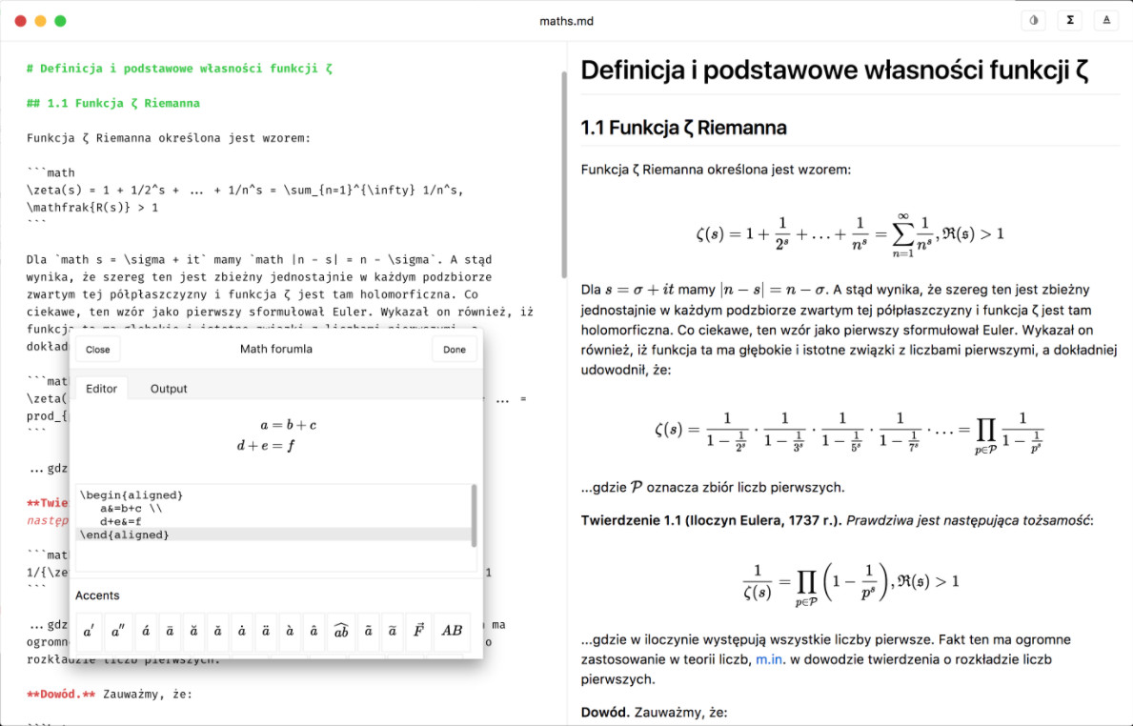Insert the double-dot accent ä
Screen dimensions: 1133x726
click(x=265, y=631)
